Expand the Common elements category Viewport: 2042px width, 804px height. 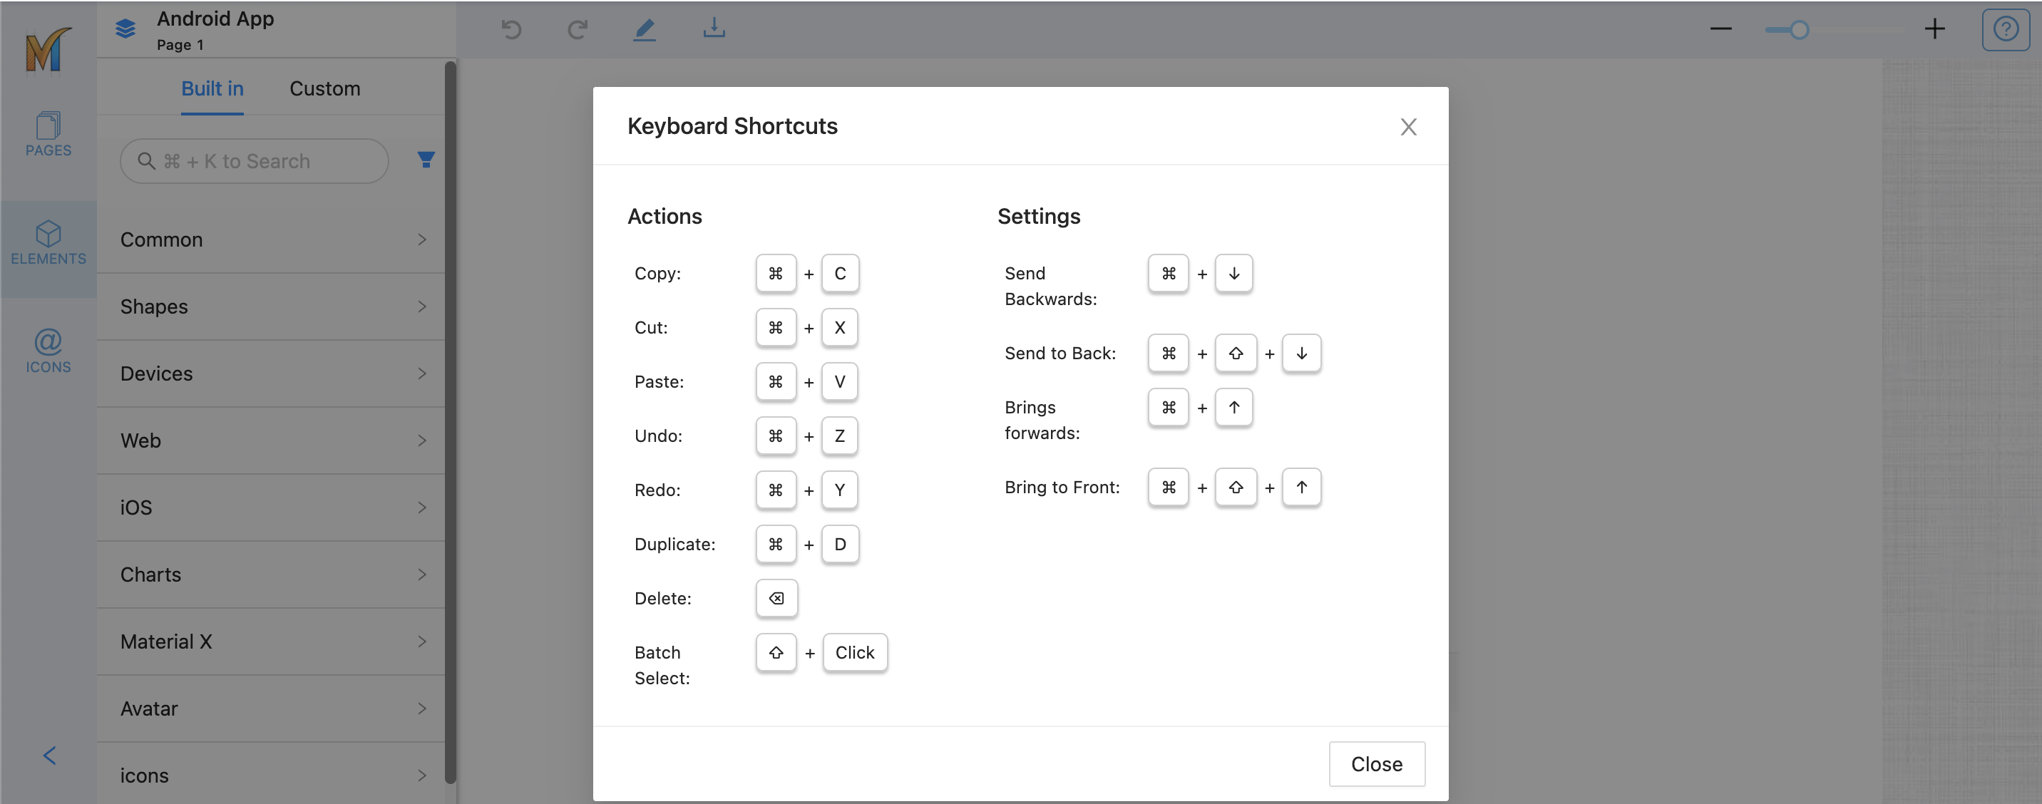click(x=272, y=239)
